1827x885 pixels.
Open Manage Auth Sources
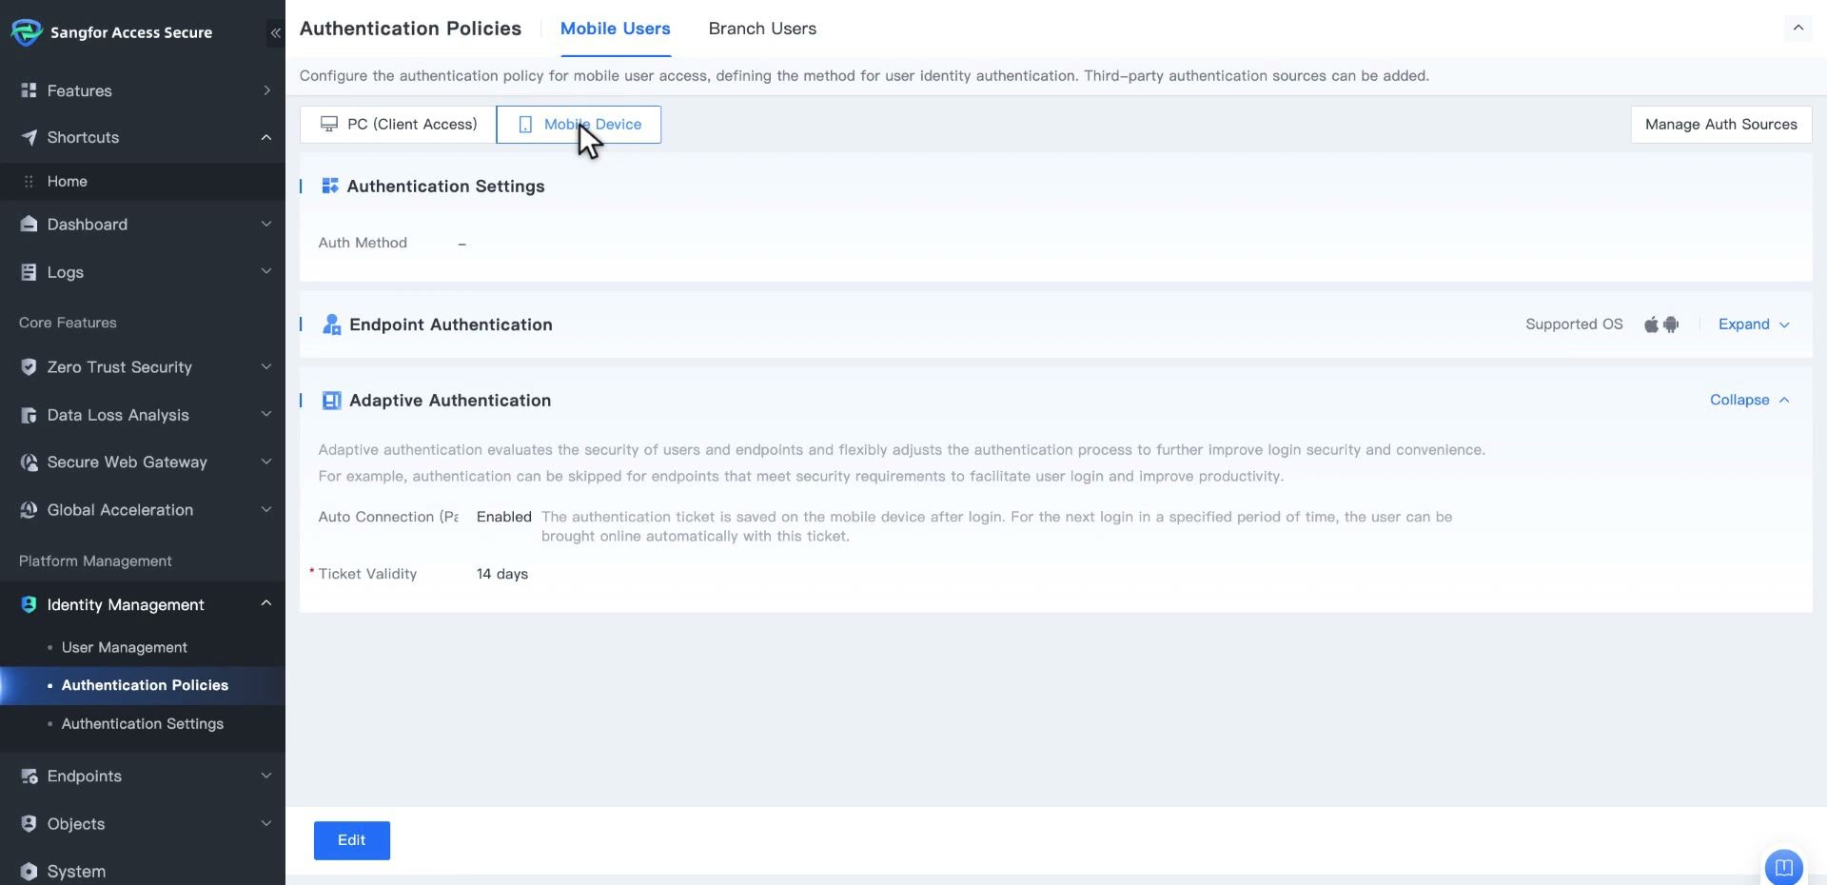coord(1721,125)
